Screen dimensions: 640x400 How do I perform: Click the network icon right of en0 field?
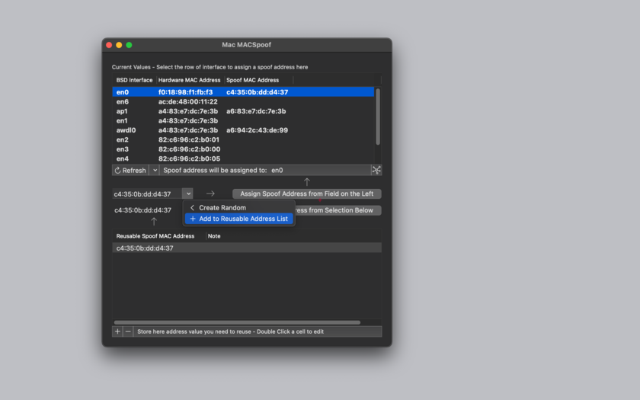[376, 170]
